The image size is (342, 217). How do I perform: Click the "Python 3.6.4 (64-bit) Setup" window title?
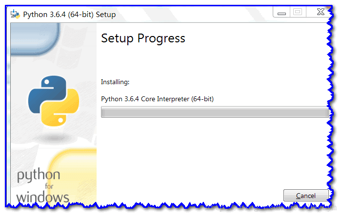(70, 14)
